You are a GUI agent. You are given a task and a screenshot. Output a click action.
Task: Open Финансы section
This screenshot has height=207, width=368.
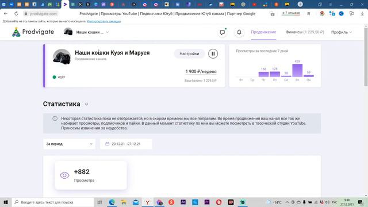(x=305, y=32)
